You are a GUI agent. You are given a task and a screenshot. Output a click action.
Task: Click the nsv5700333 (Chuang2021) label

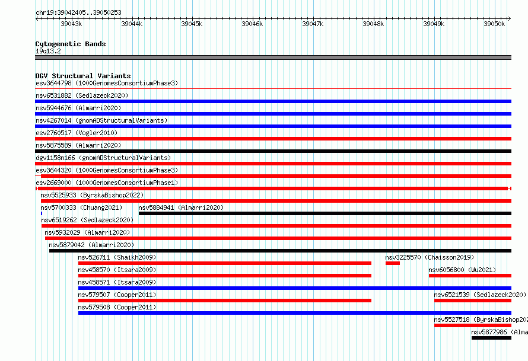81,207
